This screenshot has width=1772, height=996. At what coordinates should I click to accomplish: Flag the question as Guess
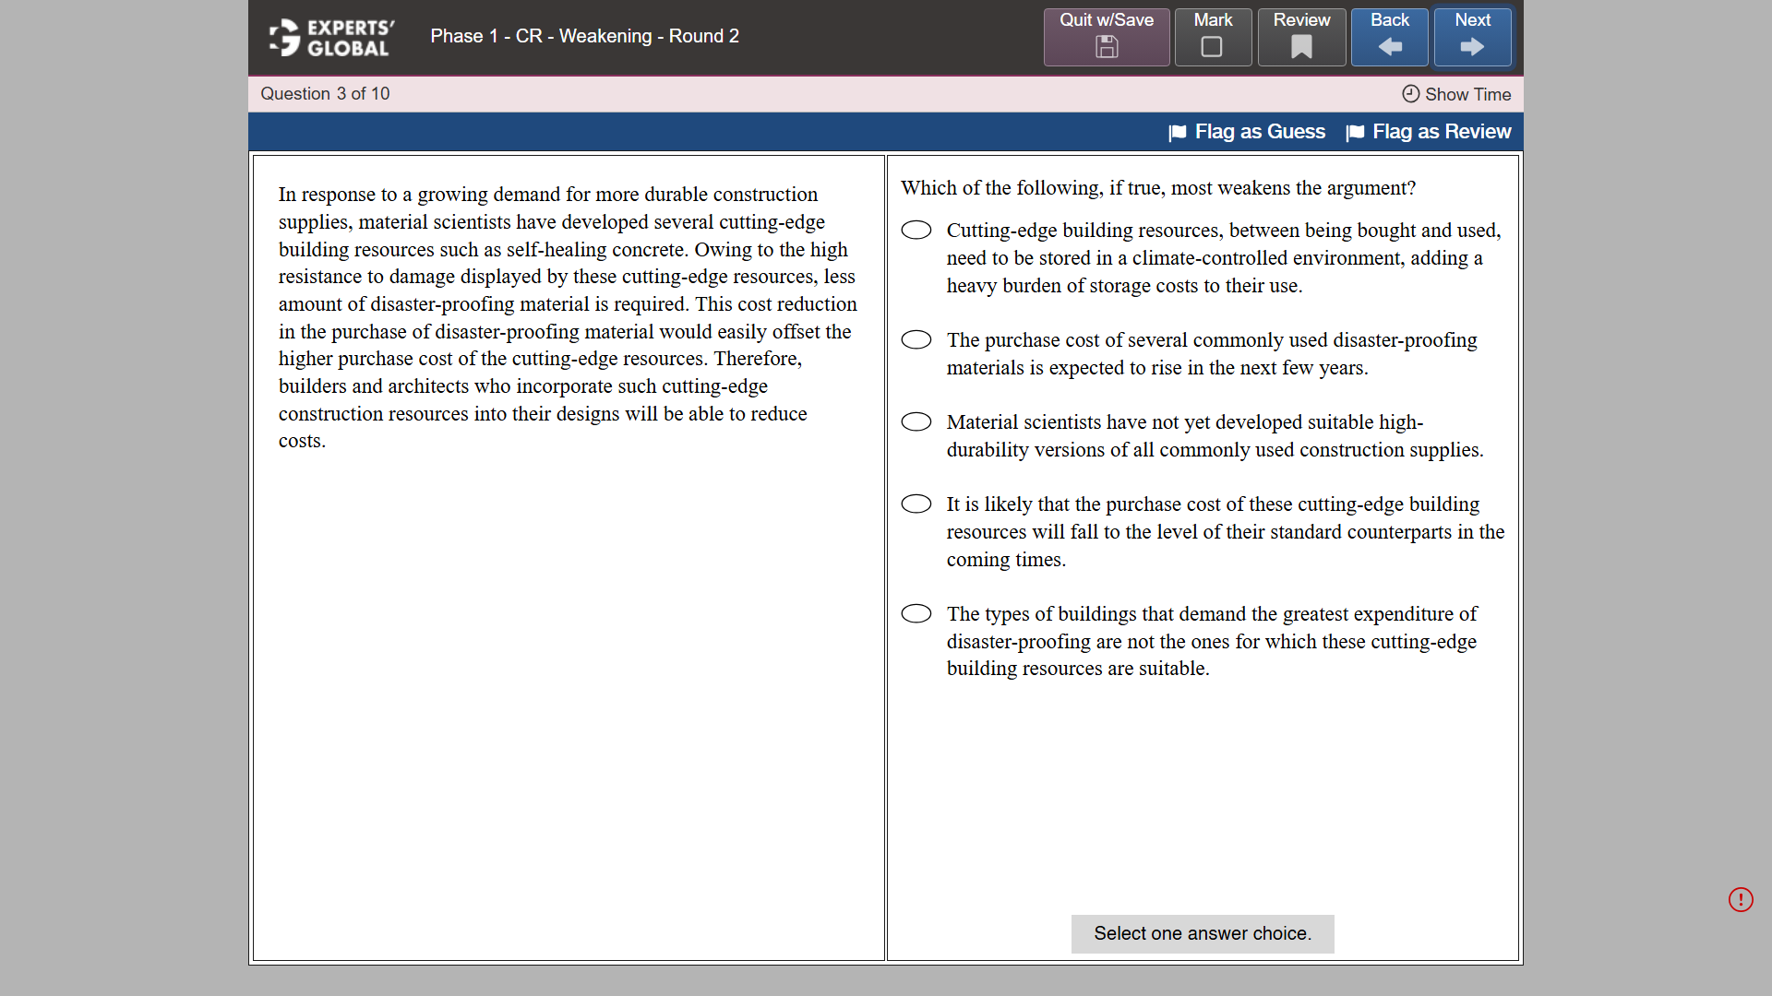point(1246,132)
